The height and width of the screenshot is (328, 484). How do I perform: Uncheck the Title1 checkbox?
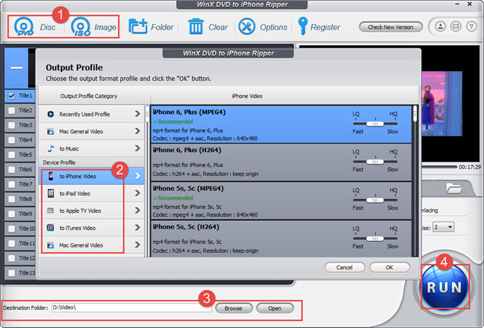pyautogui.click(x=12, y=96)
